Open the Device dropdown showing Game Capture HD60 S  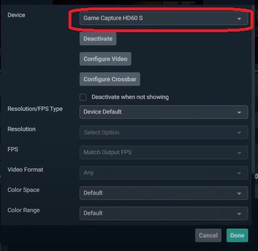click(164, 18)
